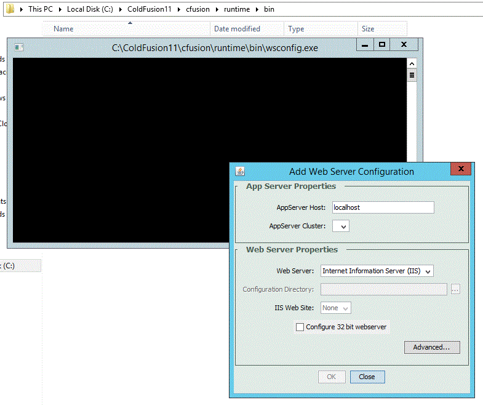Viewport: 483px width, 405px height.
Task: Sort by the Date modified column header
Action: point(247,29)
